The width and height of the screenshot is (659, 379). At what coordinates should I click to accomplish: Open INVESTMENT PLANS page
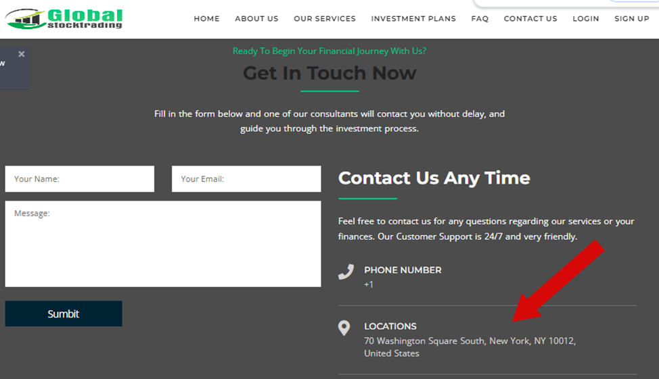[x=413, y=19]
